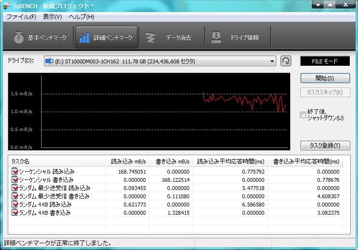Viewport: 358px width, 250px height.
Task: Click the stopwatch icon for basic benchmark
Action: tap(19, 37)
